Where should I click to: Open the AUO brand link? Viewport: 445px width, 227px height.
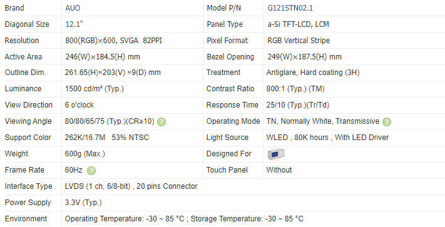click(x=73, y=8)
